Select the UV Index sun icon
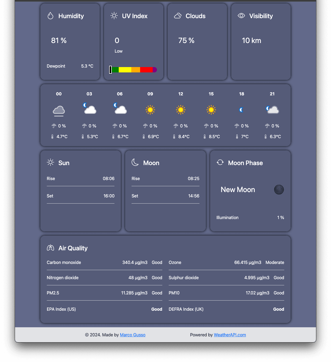331x362 pixels. (114, 16)
